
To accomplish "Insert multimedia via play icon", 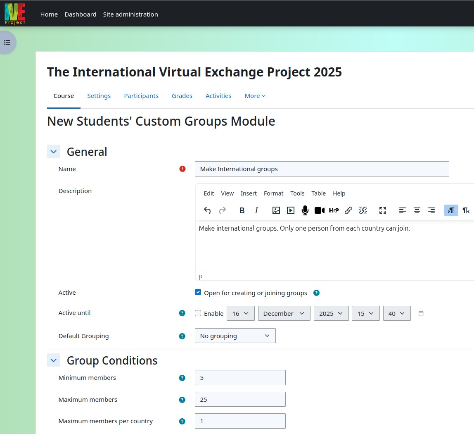I will coord(291,210).
